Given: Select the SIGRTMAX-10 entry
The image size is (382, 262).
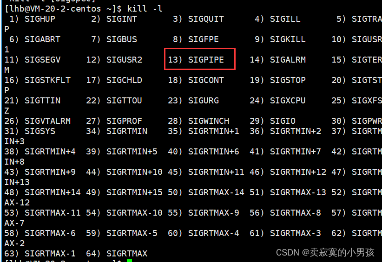Looking at the screenshot, I should pos(134,213).
